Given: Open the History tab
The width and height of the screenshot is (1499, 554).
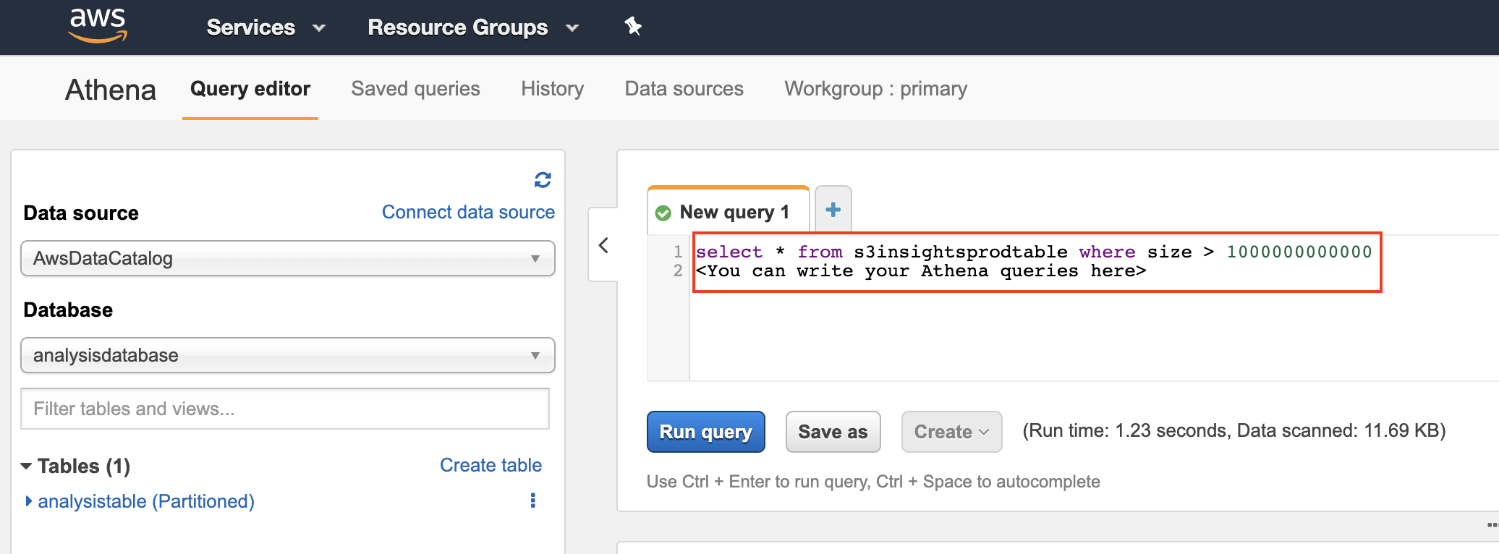Looking at the screenshot, I should click(552, 89).
